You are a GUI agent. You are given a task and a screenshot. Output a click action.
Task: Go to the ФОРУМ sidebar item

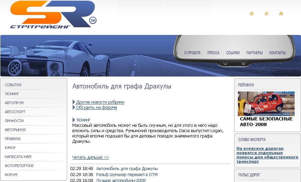coord(11,175)
